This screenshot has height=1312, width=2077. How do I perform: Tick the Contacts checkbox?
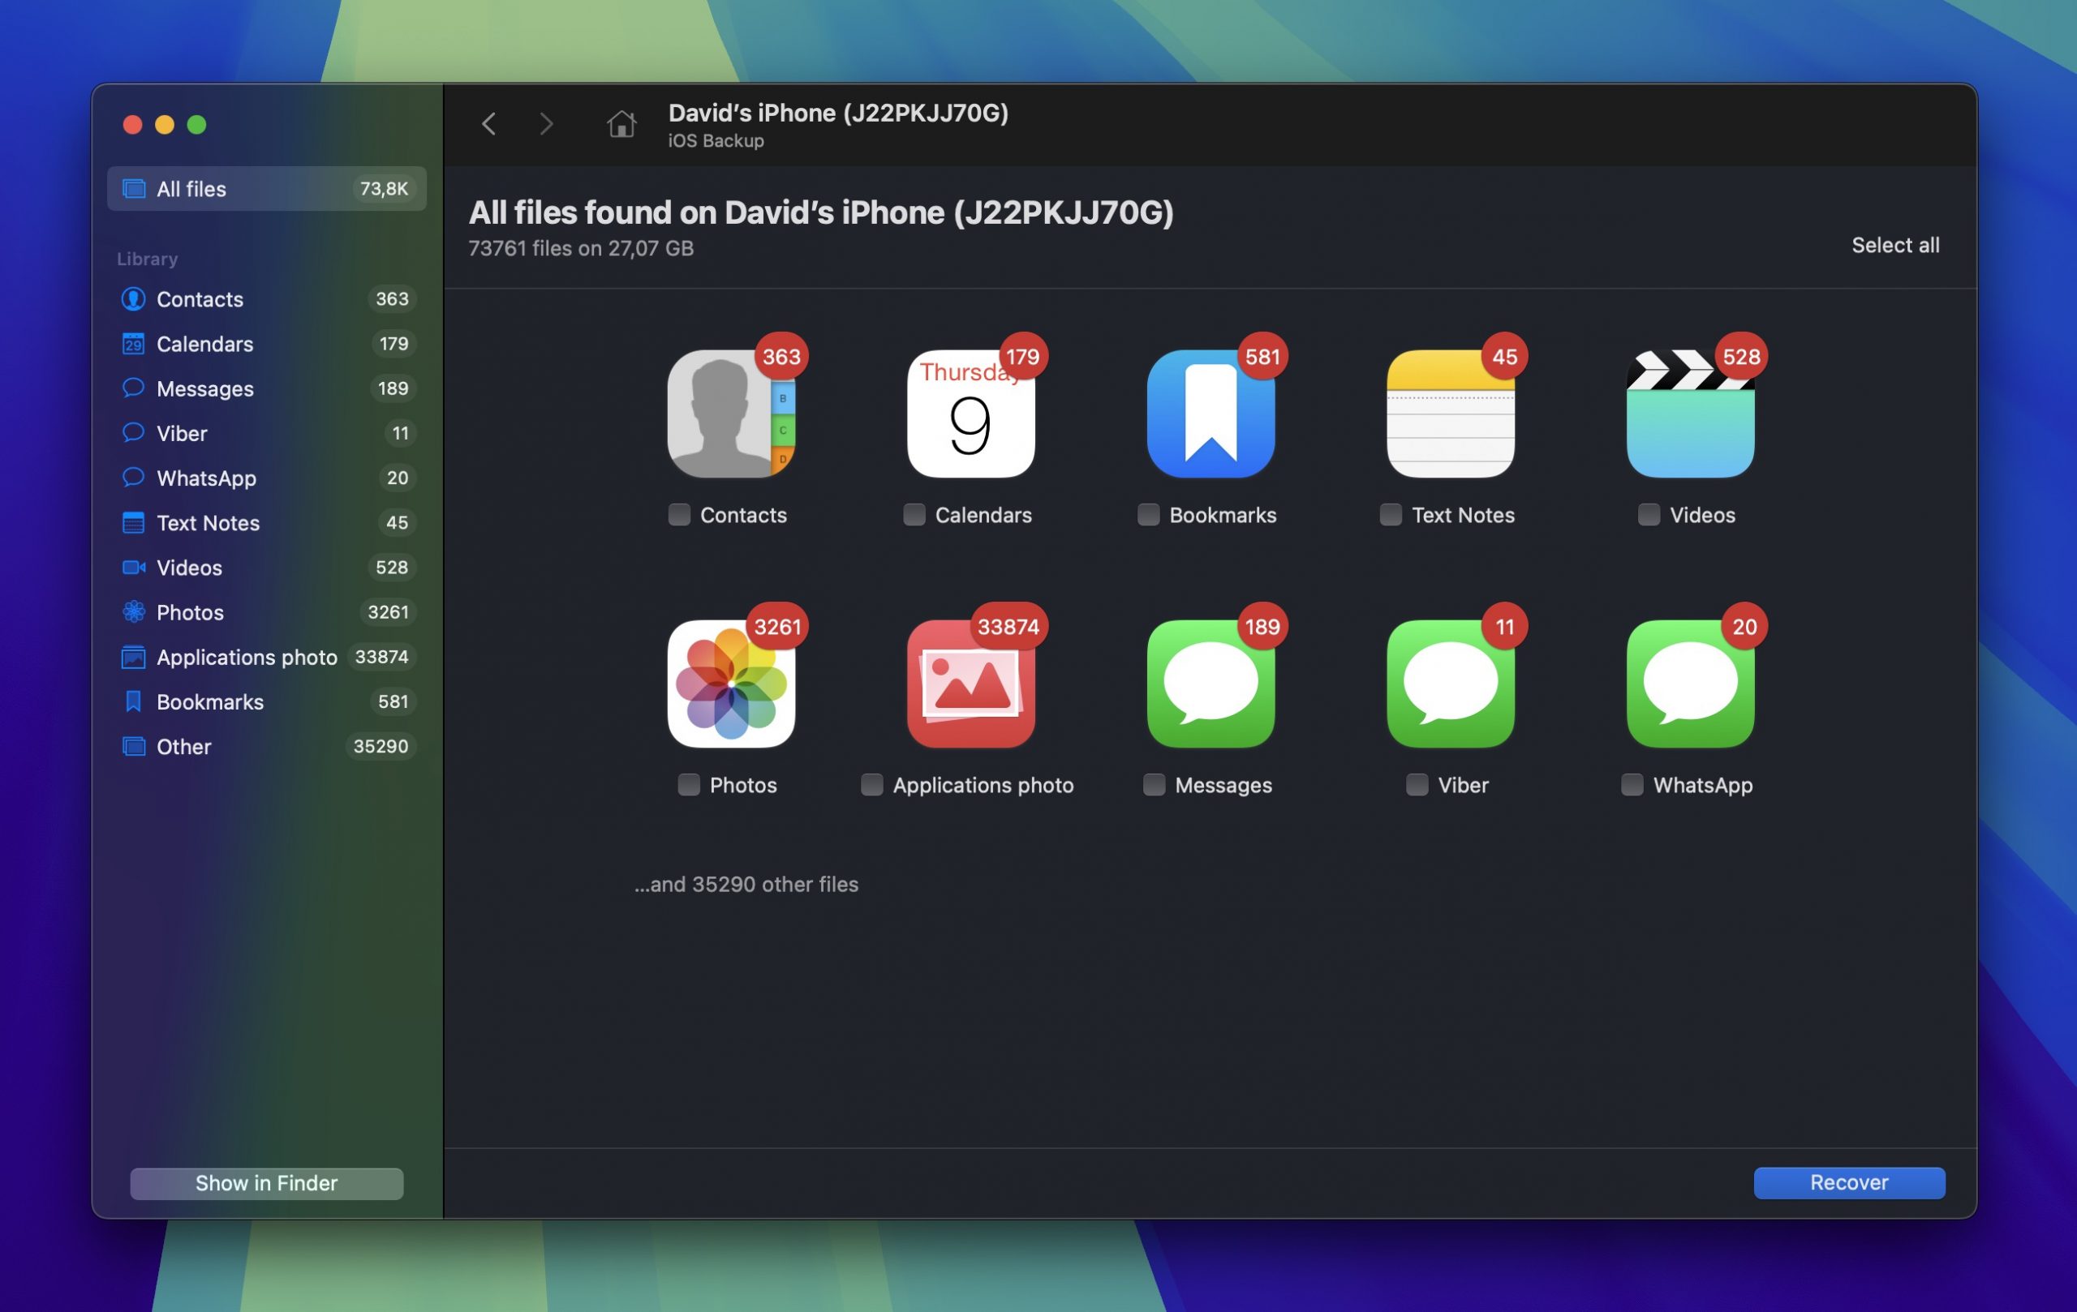[x=679, y=515]
